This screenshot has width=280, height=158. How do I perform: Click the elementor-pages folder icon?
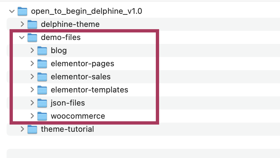(x=42, y=64)
